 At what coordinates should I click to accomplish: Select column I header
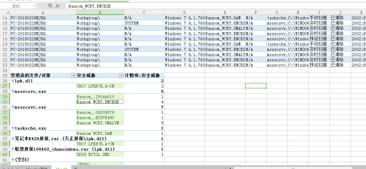click(319, 12)
